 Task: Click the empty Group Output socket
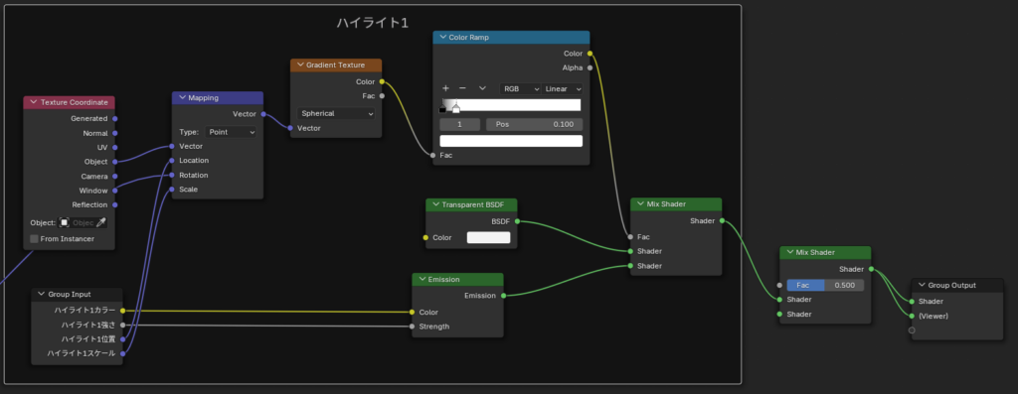912,329
